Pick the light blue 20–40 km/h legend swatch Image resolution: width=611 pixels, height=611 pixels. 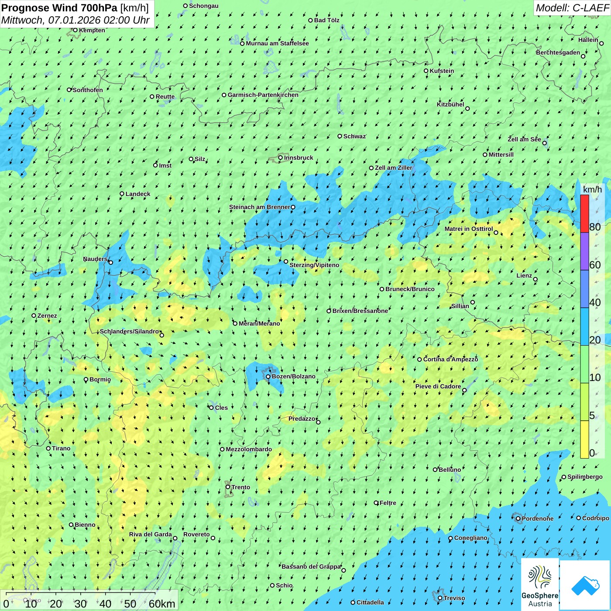coord(584,327)
